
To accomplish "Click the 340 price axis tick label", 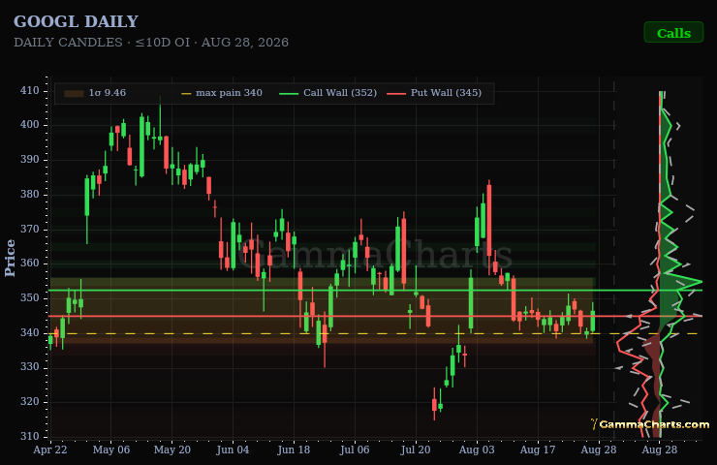I will (x=29, y=333).
